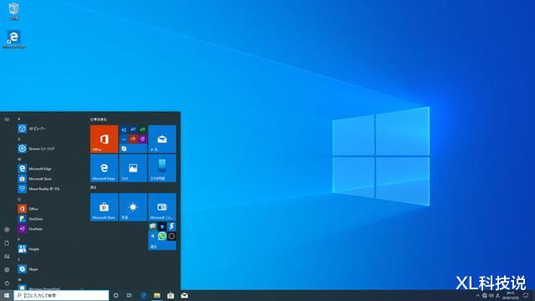Viewport: 535px width, 301px height.
Task: Click the 仕事効率化 tile group header
Action: [x=99, y=120]
